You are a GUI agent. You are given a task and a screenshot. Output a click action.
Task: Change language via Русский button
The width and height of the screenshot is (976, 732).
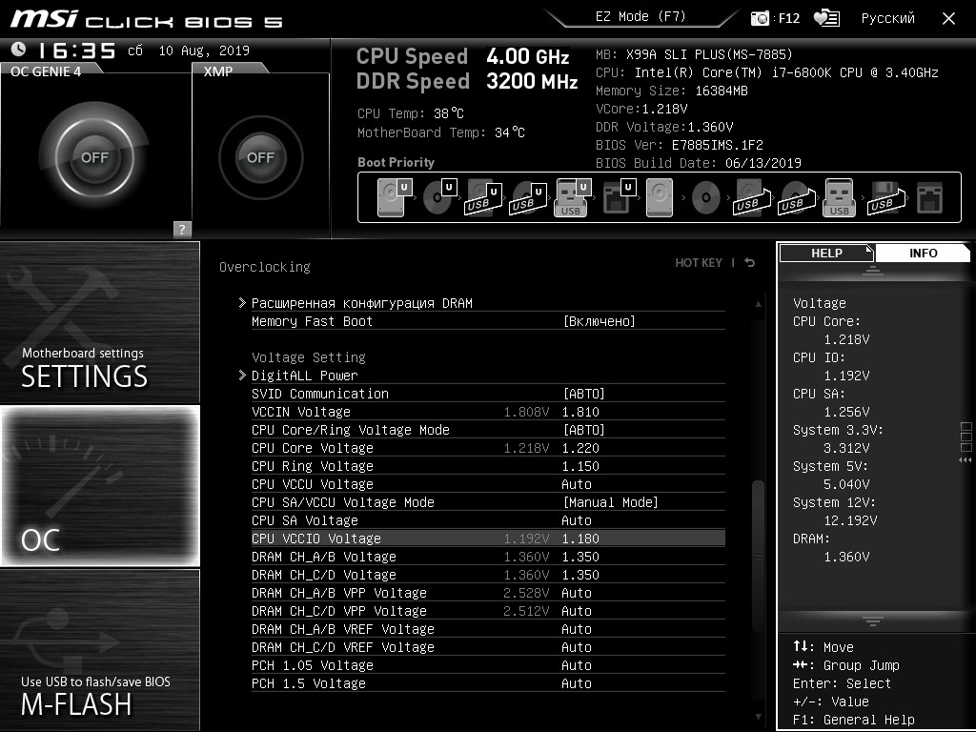887,18
